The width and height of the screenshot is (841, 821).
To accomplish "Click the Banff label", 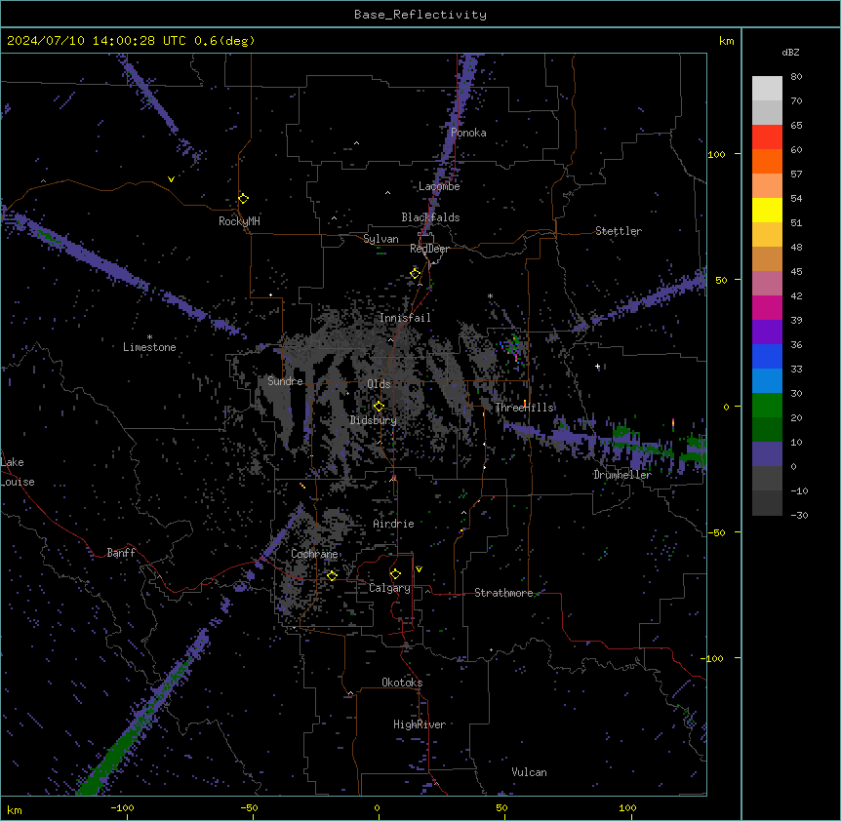I will [121, 553].
